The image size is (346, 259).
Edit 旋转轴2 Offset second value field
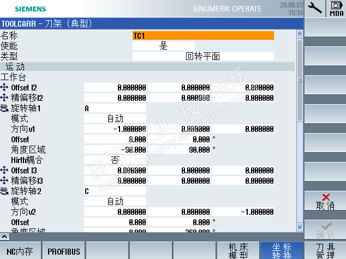click(179, 222)
